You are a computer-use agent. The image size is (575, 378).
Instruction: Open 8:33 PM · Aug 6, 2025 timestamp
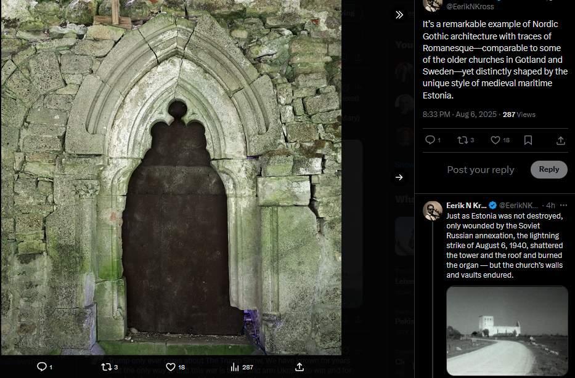tap(460, 115)
